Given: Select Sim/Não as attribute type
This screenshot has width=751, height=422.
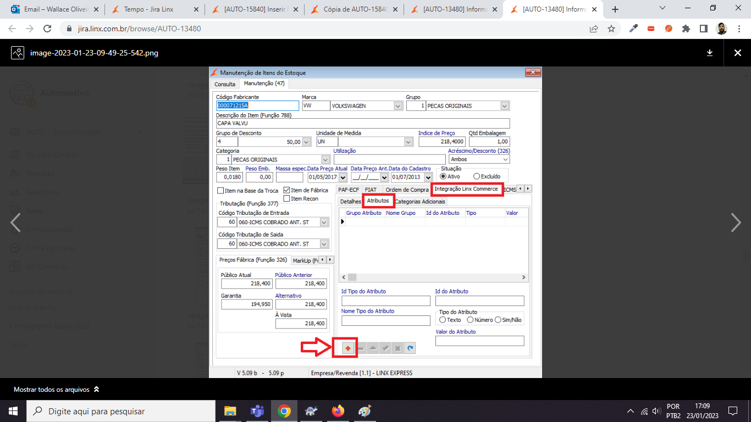Looking at the screenshot, I should pos(498,320).
